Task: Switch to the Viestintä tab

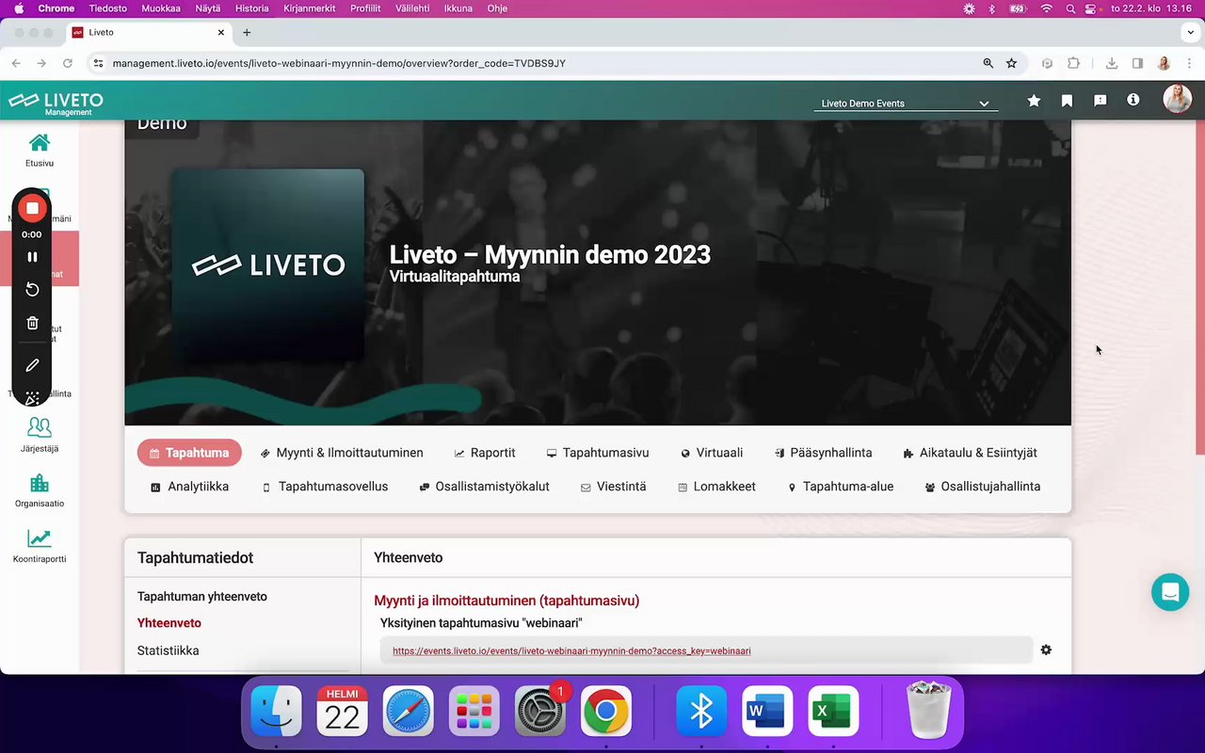Action: coord(613,487)
